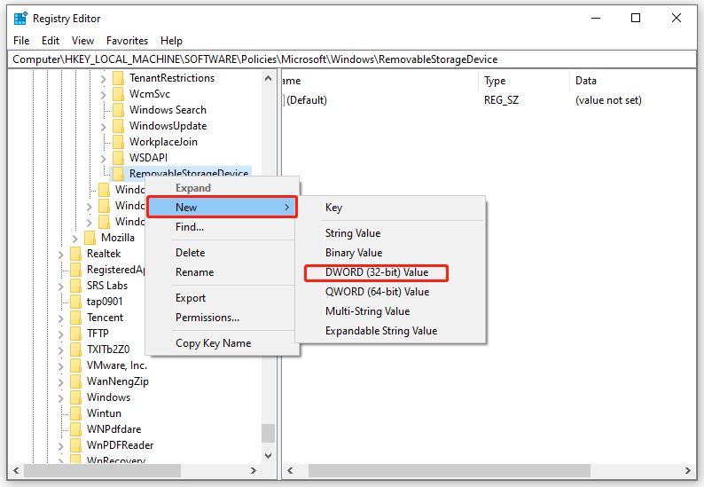Image resolution: width=704 pixels, height=487 pixels.
Task: Choose Rename from the context menu
Action: point(222,272)
